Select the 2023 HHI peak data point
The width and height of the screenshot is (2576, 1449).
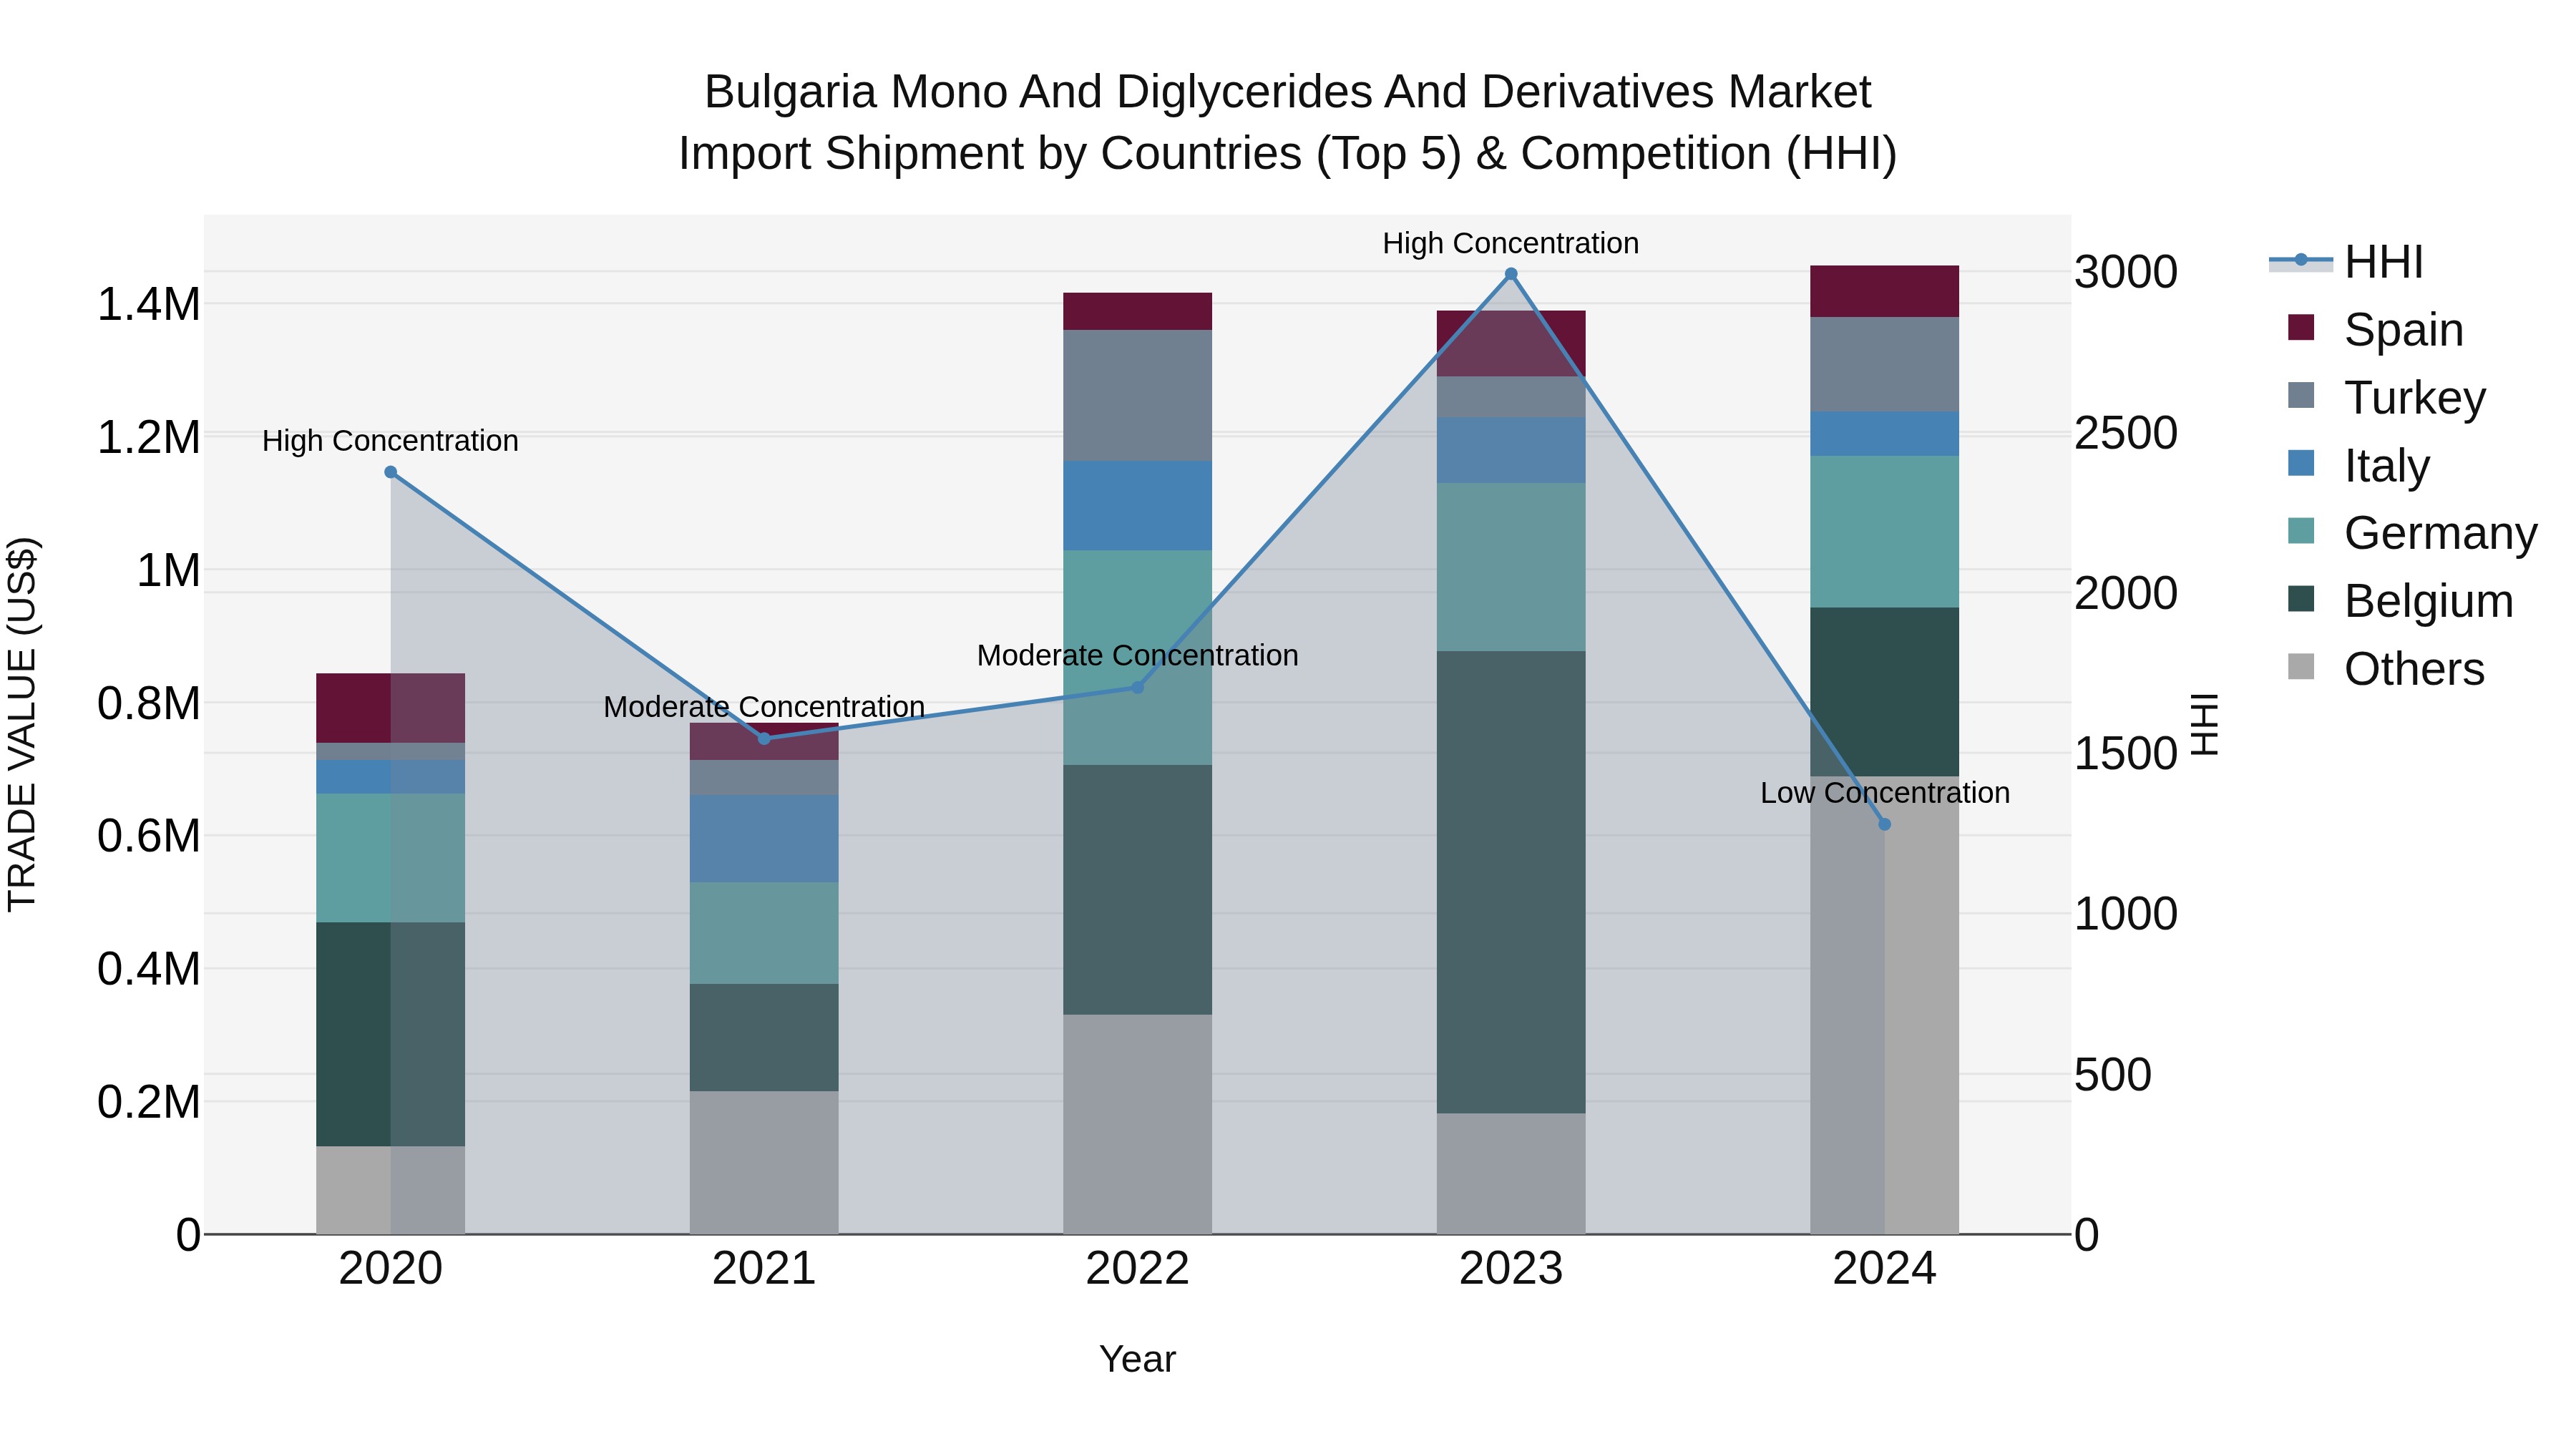point(1511,274)
